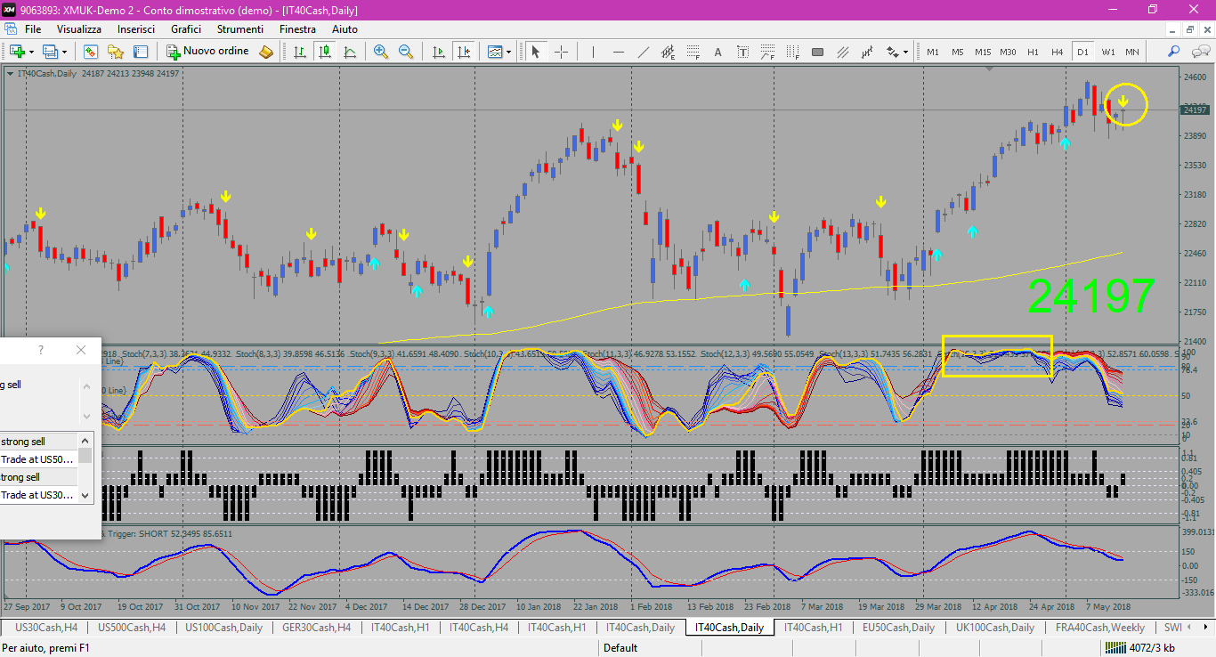Switch to H4 timeframe
The image size is (1216, 657).
click(1058, 52)
